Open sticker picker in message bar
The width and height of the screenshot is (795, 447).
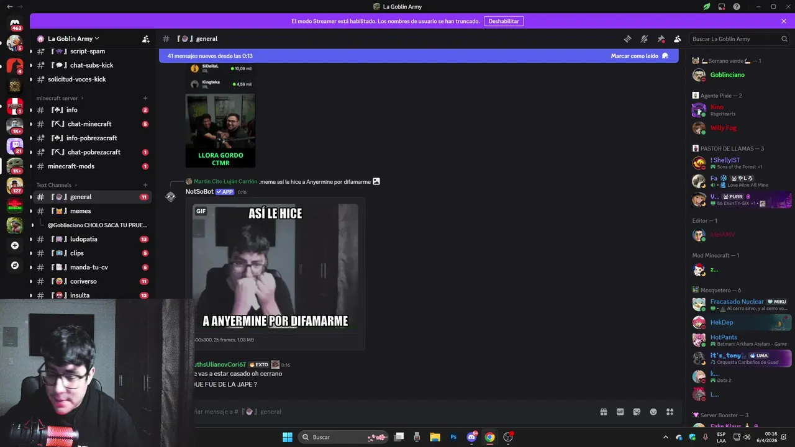[637, 412]
